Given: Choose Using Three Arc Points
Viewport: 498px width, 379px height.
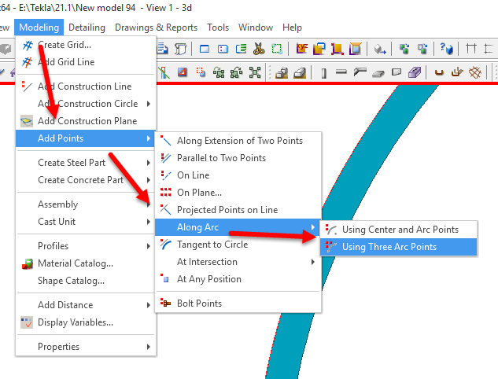Looking at the screenshot, I should point(399,247).
